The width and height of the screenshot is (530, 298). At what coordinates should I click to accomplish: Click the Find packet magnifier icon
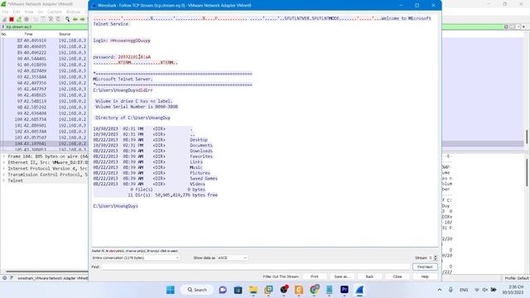tap(68, 19)
